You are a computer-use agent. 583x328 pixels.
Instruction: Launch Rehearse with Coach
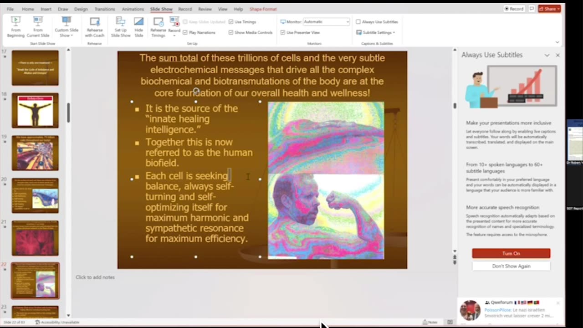[94, 27]
